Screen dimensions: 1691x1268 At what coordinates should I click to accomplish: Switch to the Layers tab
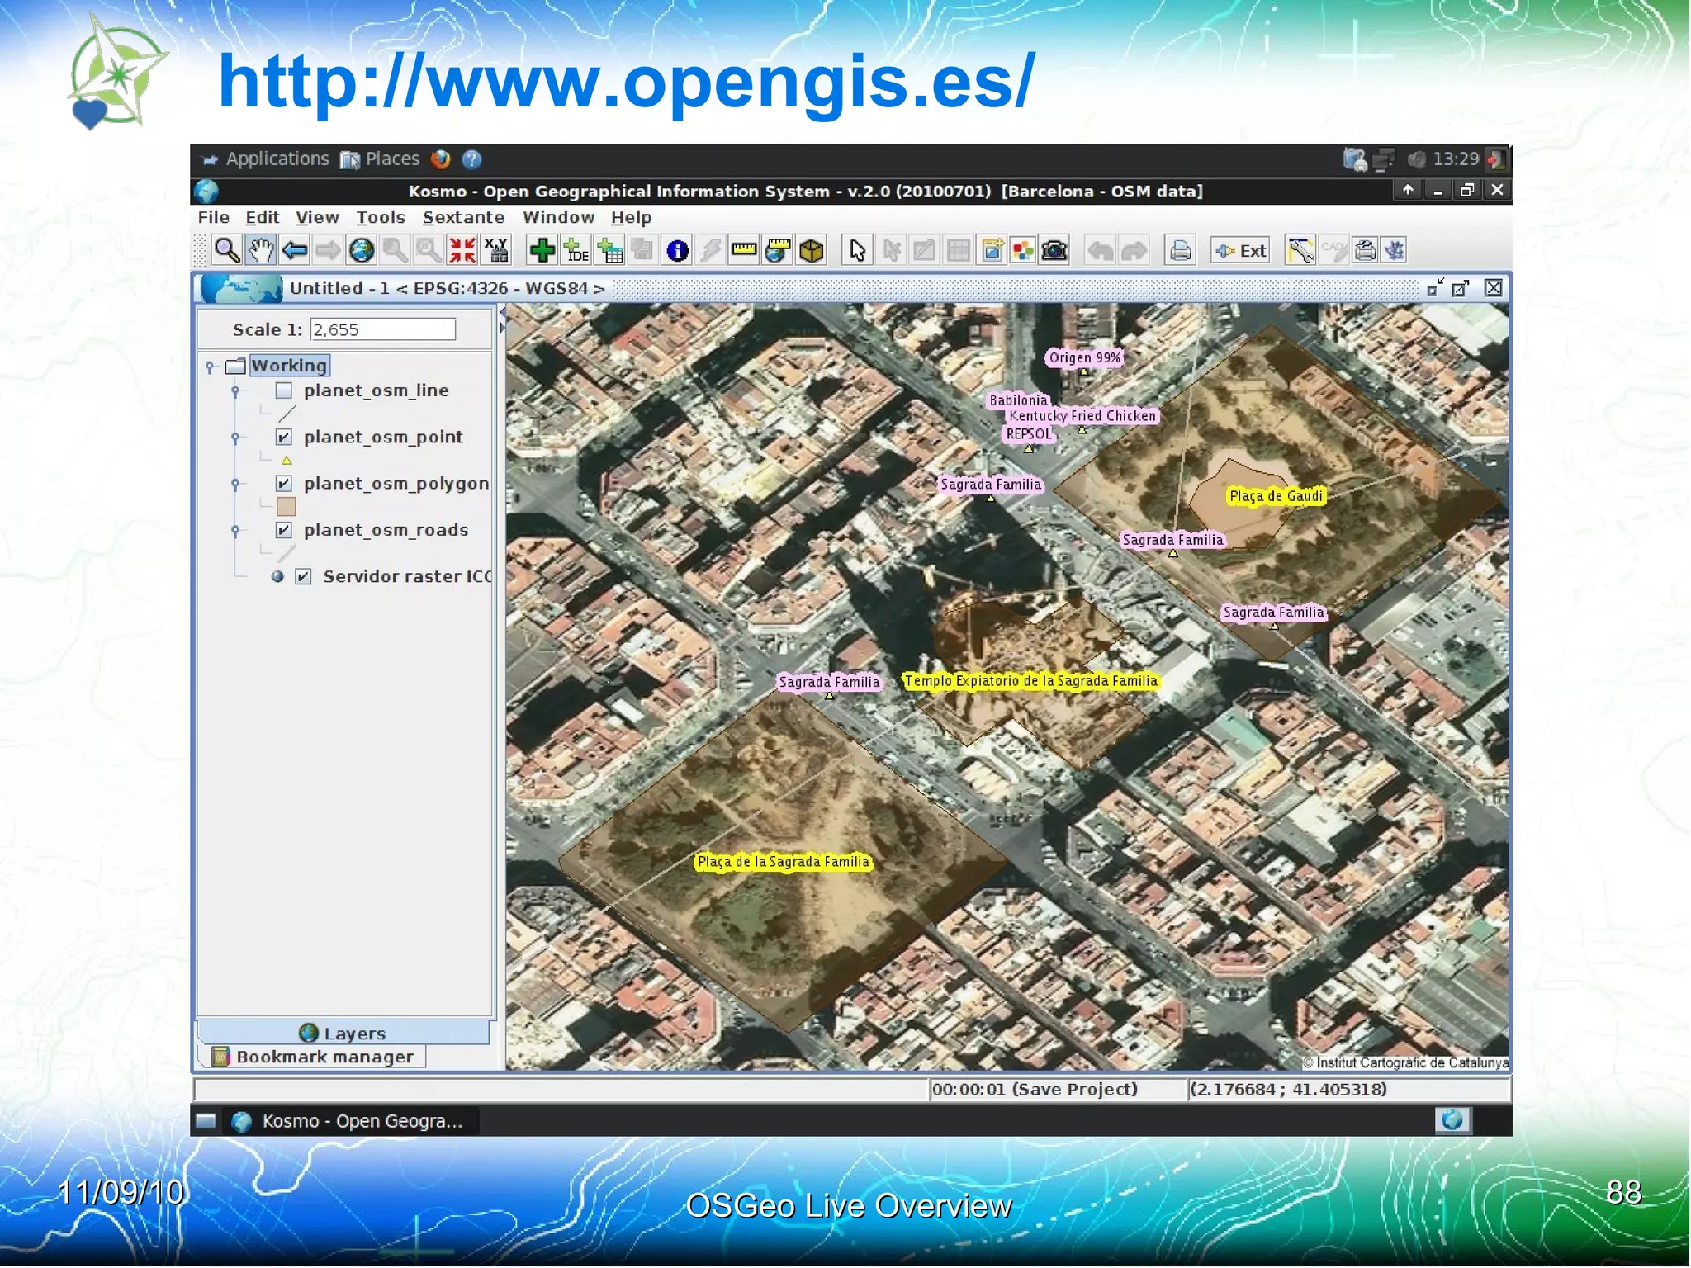[343, 1033]
